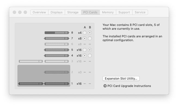Click the x16 label of slot 4
Screen dimensions: 178x106
click(x=79, y=56)
